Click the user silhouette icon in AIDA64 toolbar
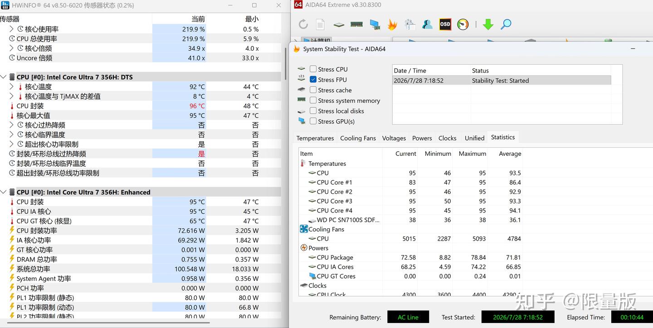The height and width of the screenshot is (328, 653). click(427, 24)
